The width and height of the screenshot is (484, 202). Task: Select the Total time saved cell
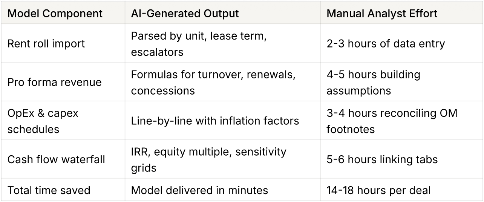coord(63,190)
